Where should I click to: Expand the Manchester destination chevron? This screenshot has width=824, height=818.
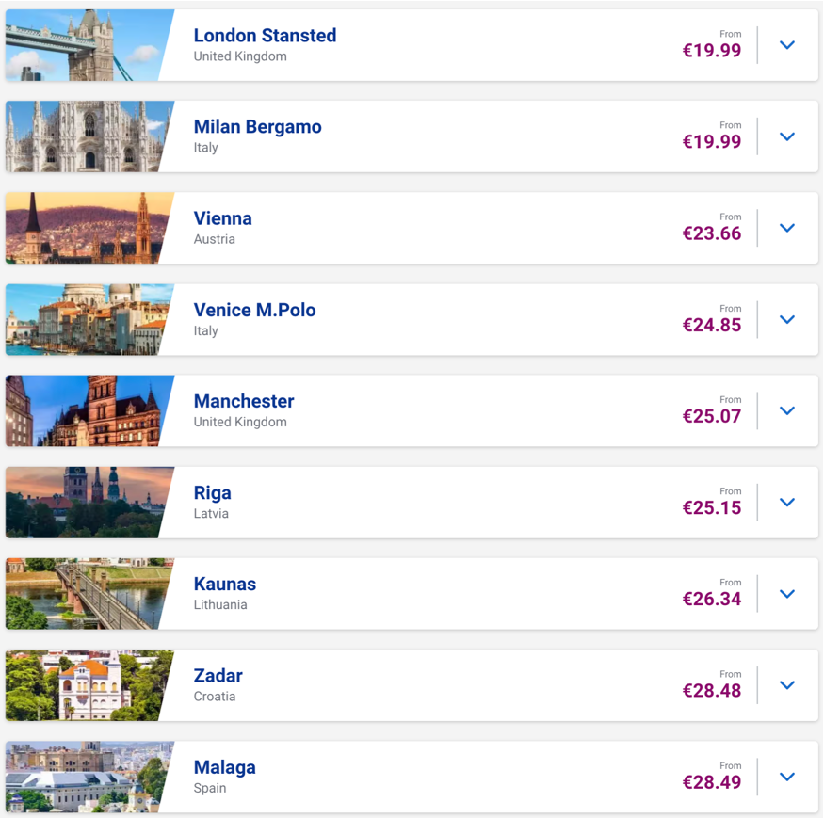(787, 410)
